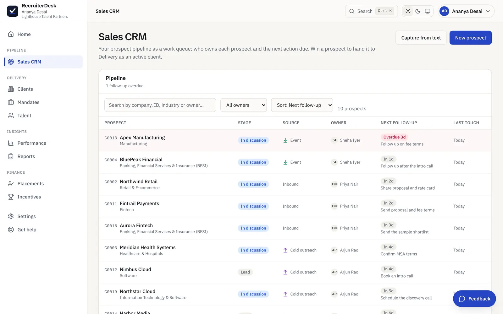This screenshot has width=503, height=314.
Task: Click the Cold outreach icon for Nimbus Cloud
Action: point(285,272)
